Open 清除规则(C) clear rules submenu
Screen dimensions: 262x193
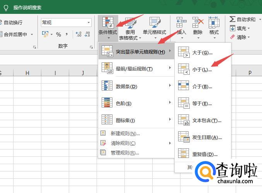pyautogui.click(x=136, y=143)
